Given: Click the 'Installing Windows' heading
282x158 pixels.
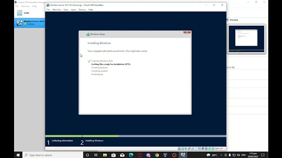Looking at the screenshot, I should 99,43.
